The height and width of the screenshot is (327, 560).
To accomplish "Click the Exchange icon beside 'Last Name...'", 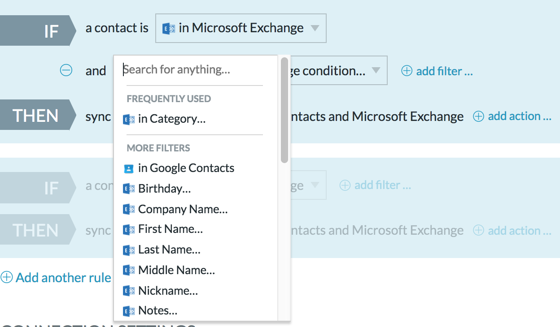I will click(129, 250).
